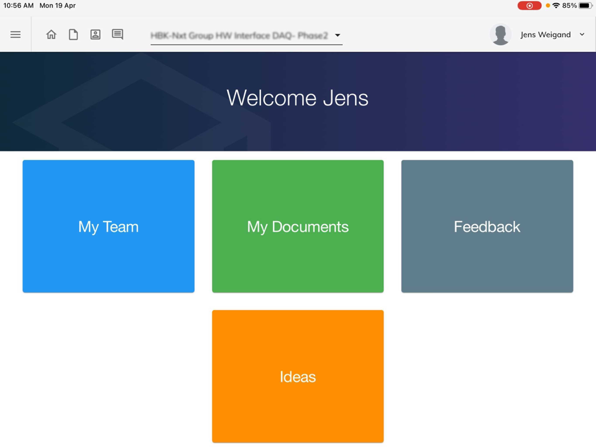Expand the project selector dropdown
The height and width of the screenshot is (447, 596).
pyautogui.click(x=246, y=36)
